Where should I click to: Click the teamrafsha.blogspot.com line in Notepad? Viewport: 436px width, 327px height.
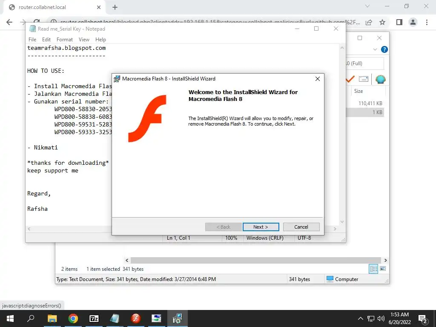66,48
